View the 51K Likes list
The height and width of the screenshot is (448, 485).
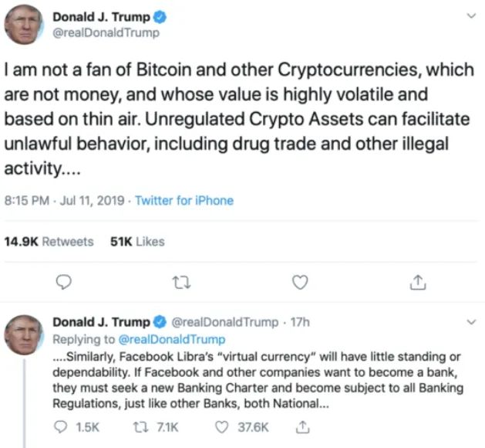click(137, 241)
